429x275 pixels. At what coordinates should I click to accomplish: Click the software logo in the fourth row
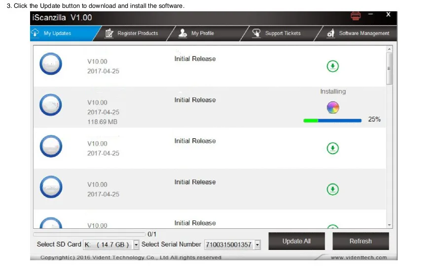coord(51,187)
